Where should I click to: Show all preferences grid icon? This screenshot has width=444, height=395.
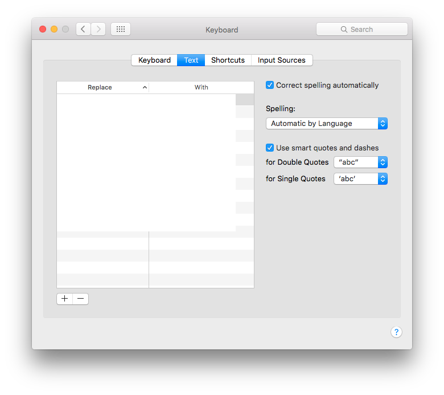click(121, 29)
